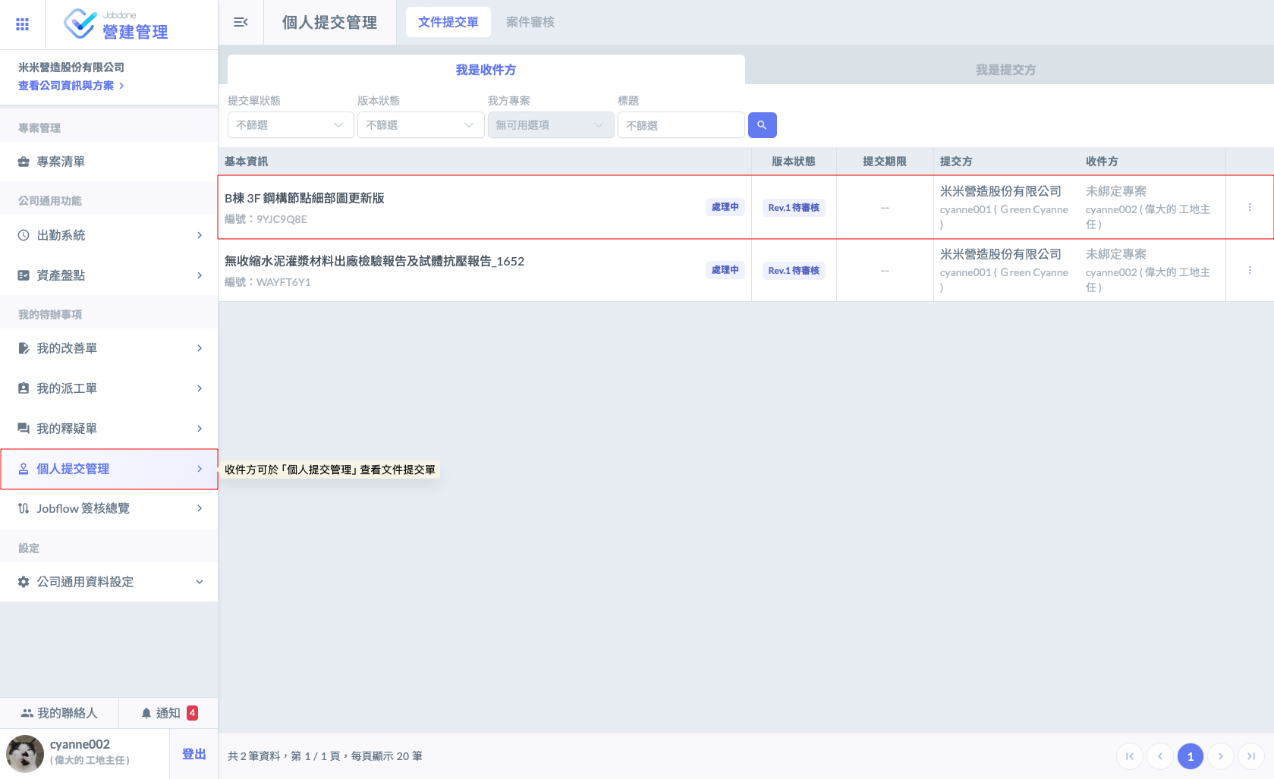Click the 專案清單 briefcase icon
The image size is (1274, 779).
pyautogui.click(x=24, y=162)
